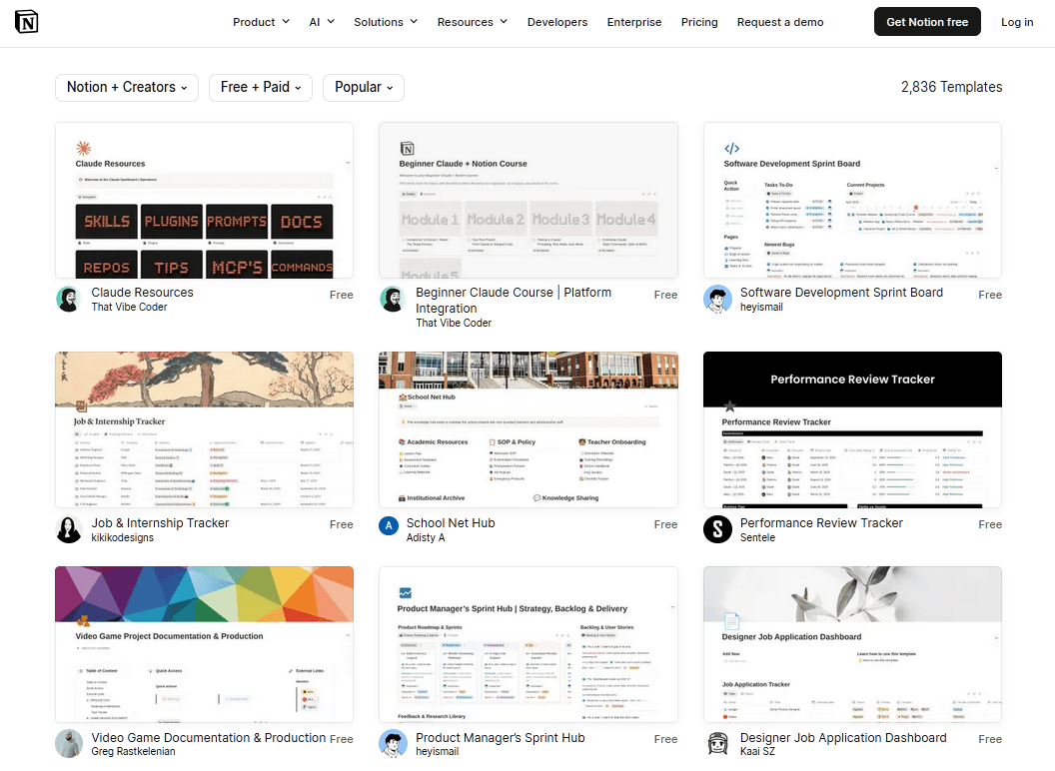Click Adisty A creator name
1055x771 pixels.
tap(426, 537)
